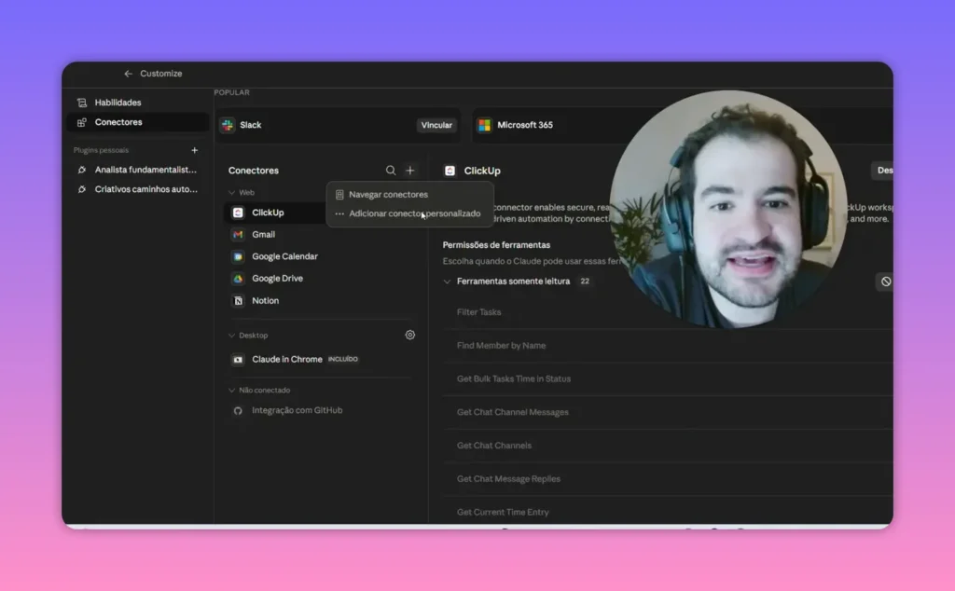This screenshot has height=591, width=955.
Task: Go back using the Customize arrow
Action: [x=128, y=74]
